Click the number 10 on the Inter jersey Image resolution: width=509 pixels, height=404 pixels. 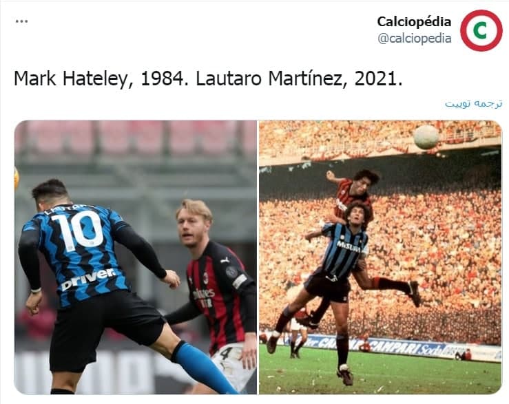point(77,230)
